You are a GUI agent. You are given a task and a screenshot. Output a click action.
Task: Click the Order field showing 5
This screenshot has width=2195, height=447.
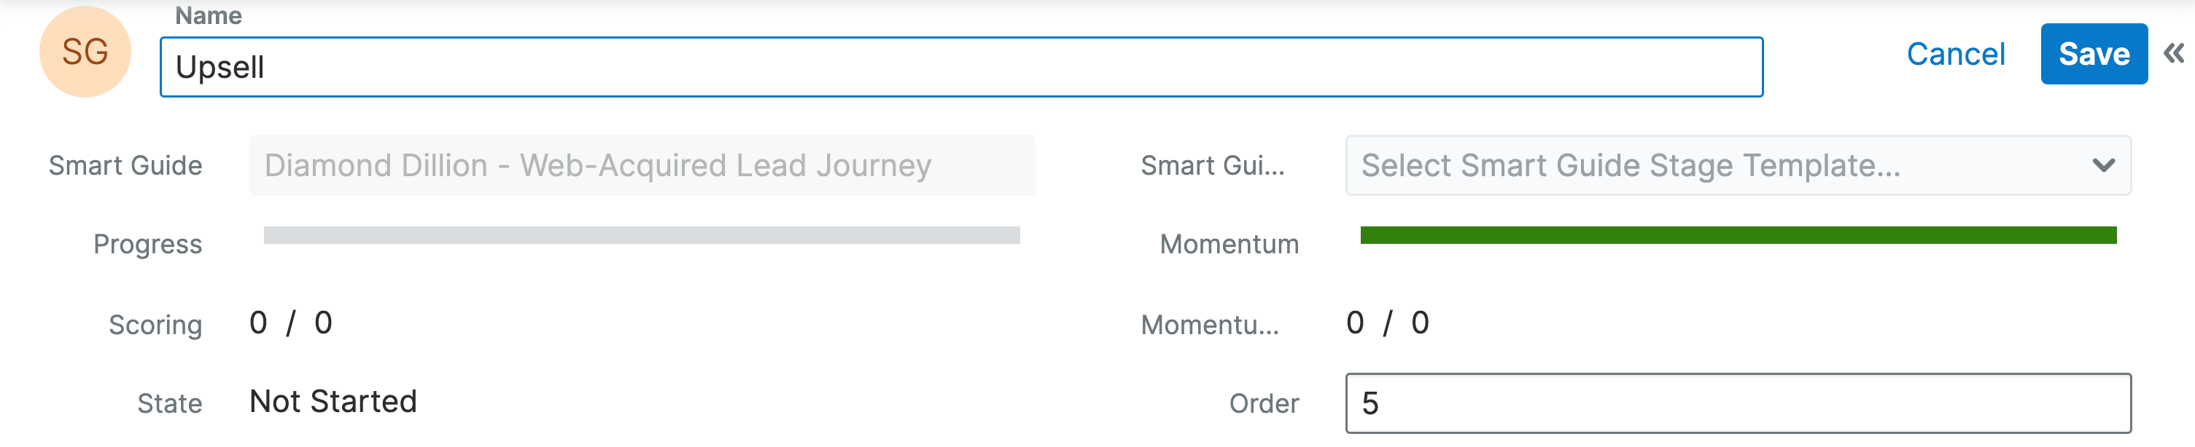1738,403
